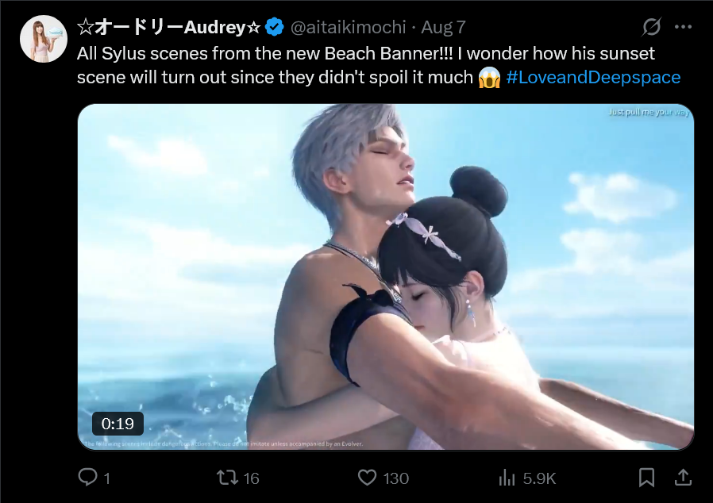Click the share upload icon
713x503 pixels.
(683, 478)
